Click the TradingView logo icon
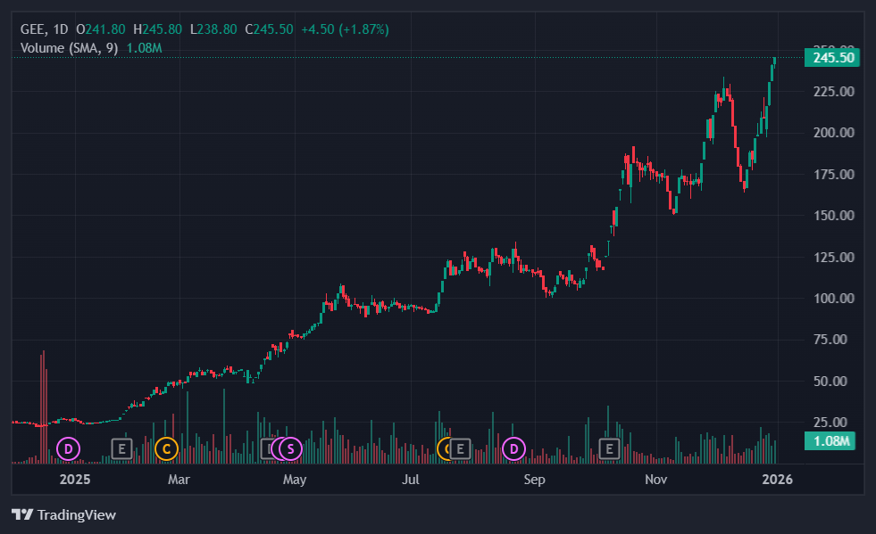This screenshot has height=534, width=876. coord(22,514)
